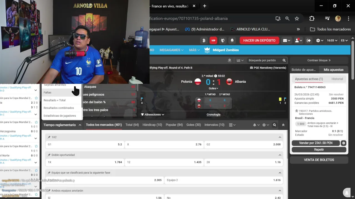Click the install app icon in address bar
355x199 pixels.
(278, 19)
